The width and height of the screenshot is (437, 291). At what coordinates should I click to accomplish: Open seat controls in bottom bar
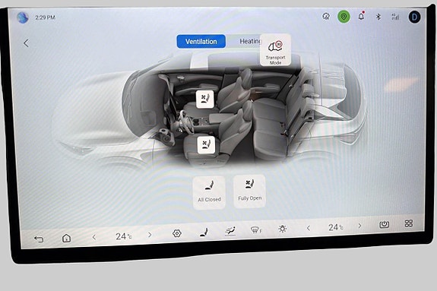(x=204, y=232)
